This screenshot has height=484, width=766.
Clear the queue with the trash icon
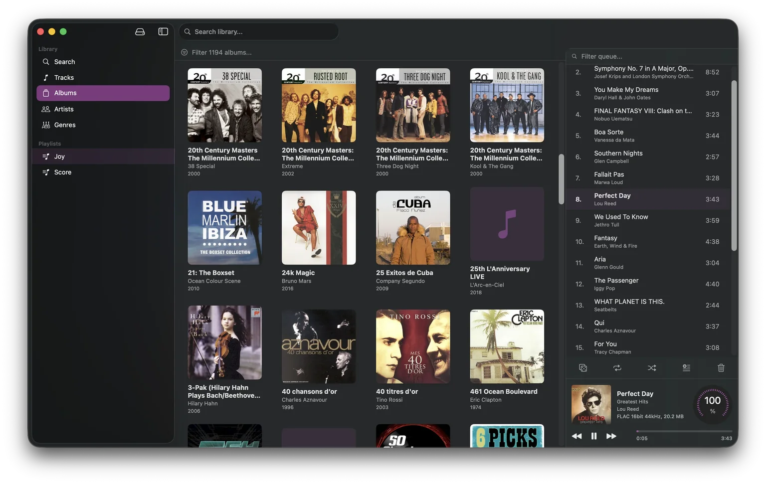[x=721, y=368]
